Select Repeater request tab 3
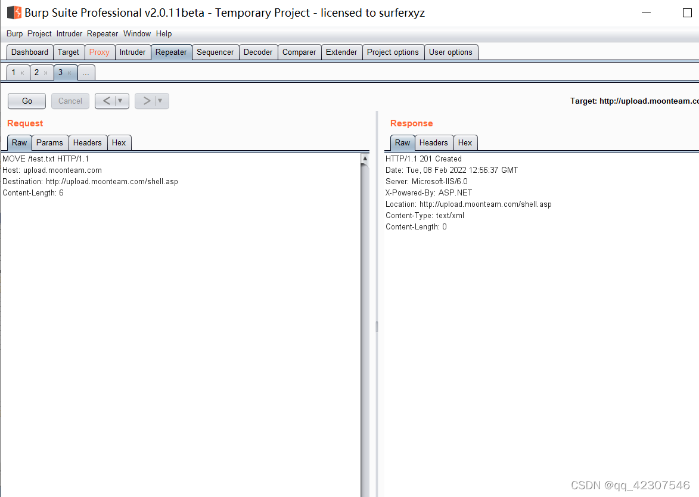699x497 pixels. [61, 72]
